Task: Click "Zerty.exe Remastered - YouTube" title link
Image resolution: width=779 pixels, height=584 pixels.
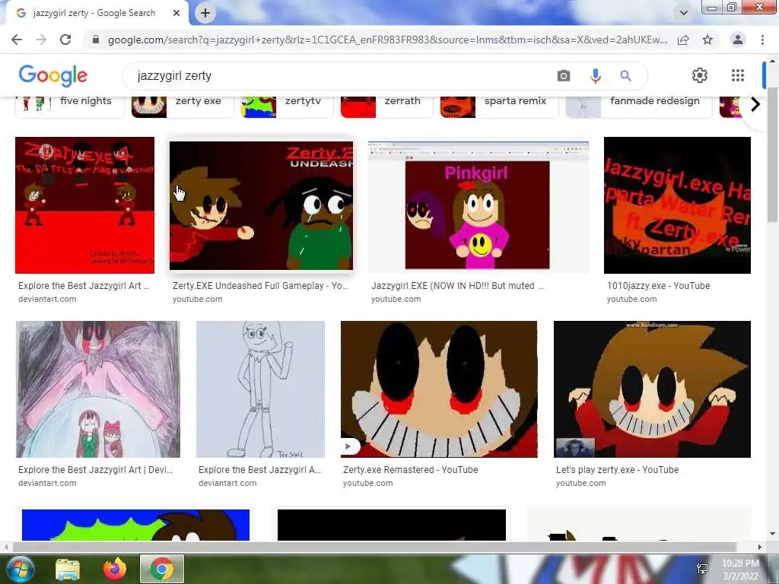Action: point(410,470)
